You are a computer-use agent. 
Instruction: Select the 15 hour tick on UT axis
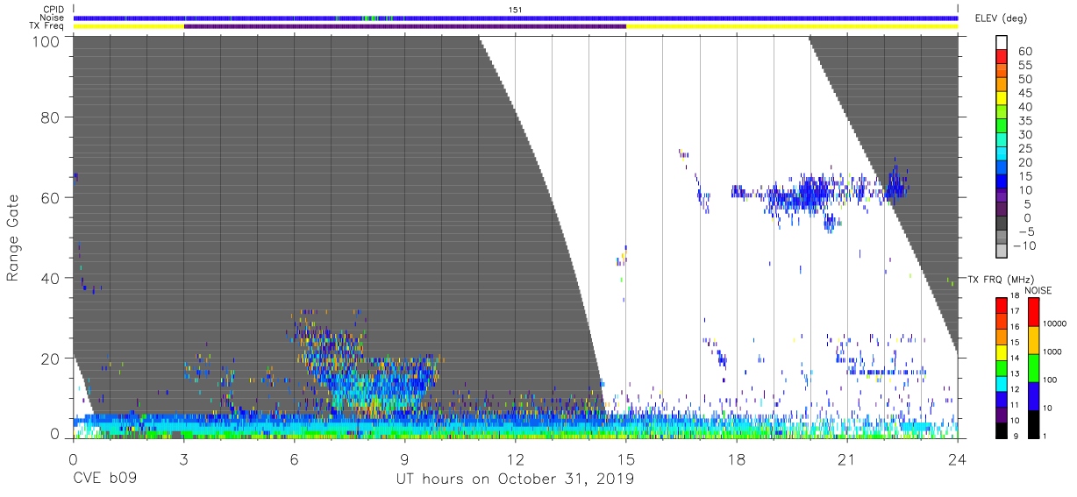point(625,459)
